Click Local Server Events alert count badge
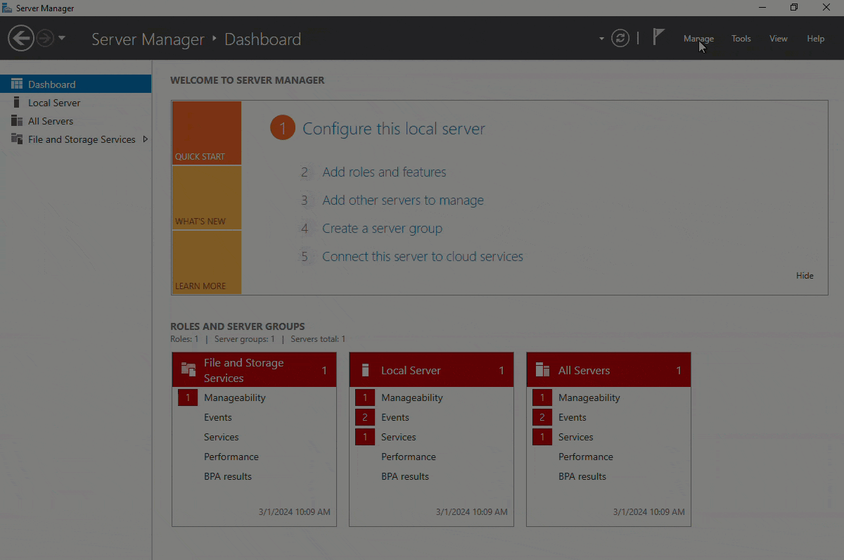 [x=364, y=417]
